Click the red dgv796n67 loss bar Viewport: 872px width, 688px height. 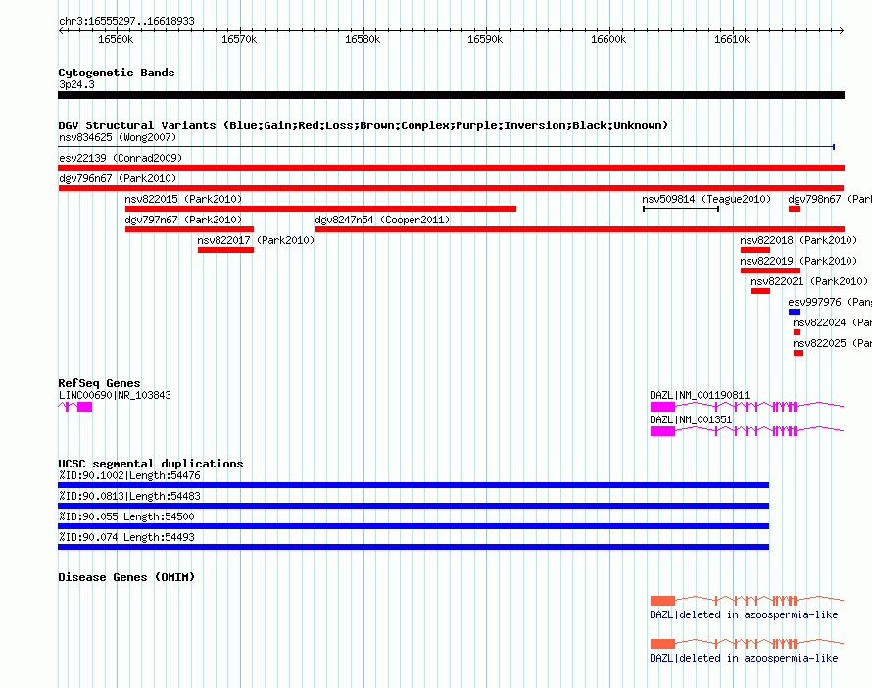[x=451, y=188]
